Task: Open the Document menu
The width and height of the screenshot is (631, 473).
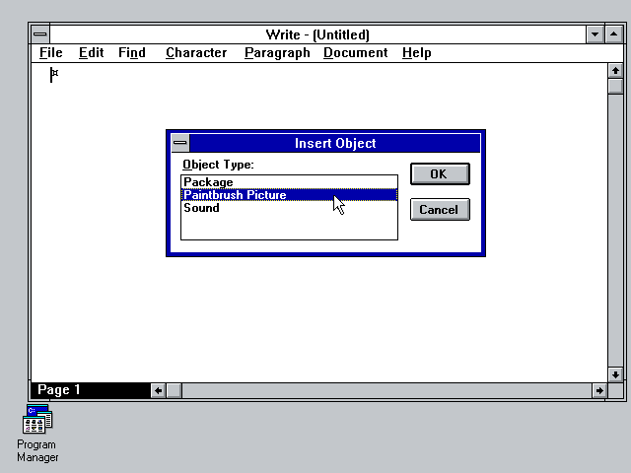Action: coord(356,53)
